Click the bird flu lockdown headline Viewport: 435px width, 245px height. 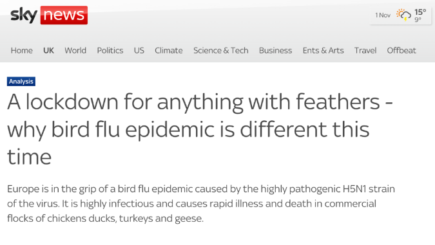coord(200,129)
